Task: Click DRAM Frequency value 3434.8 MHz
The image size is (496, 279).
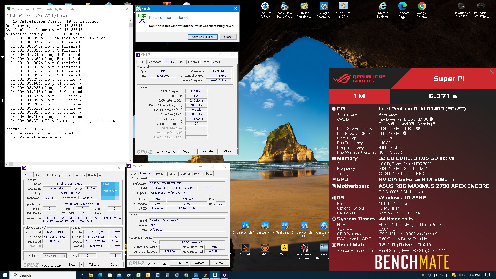Action: (196, 91)
